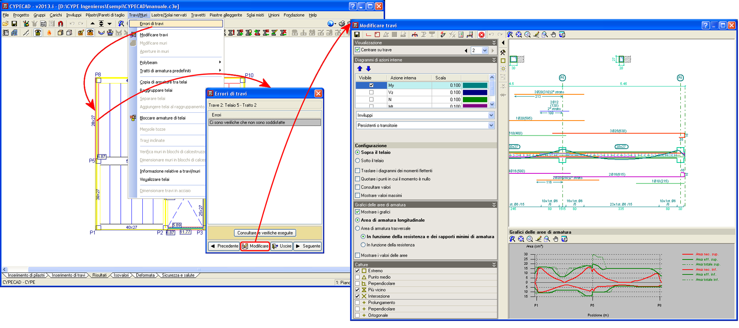Collapse the Catture panel
The height and width of the screenshot is (328, 739).
tap(494, 265)
